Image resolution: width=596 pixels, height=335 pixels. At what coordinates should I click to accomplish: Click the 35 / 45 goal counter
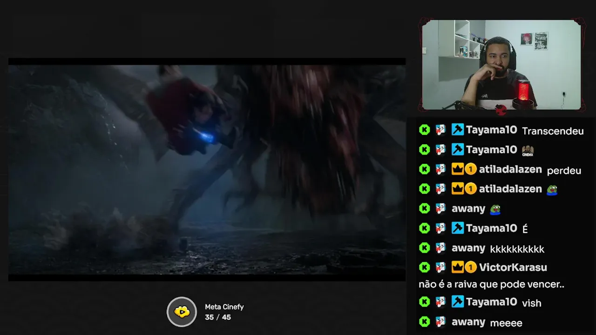pos(218,317)
